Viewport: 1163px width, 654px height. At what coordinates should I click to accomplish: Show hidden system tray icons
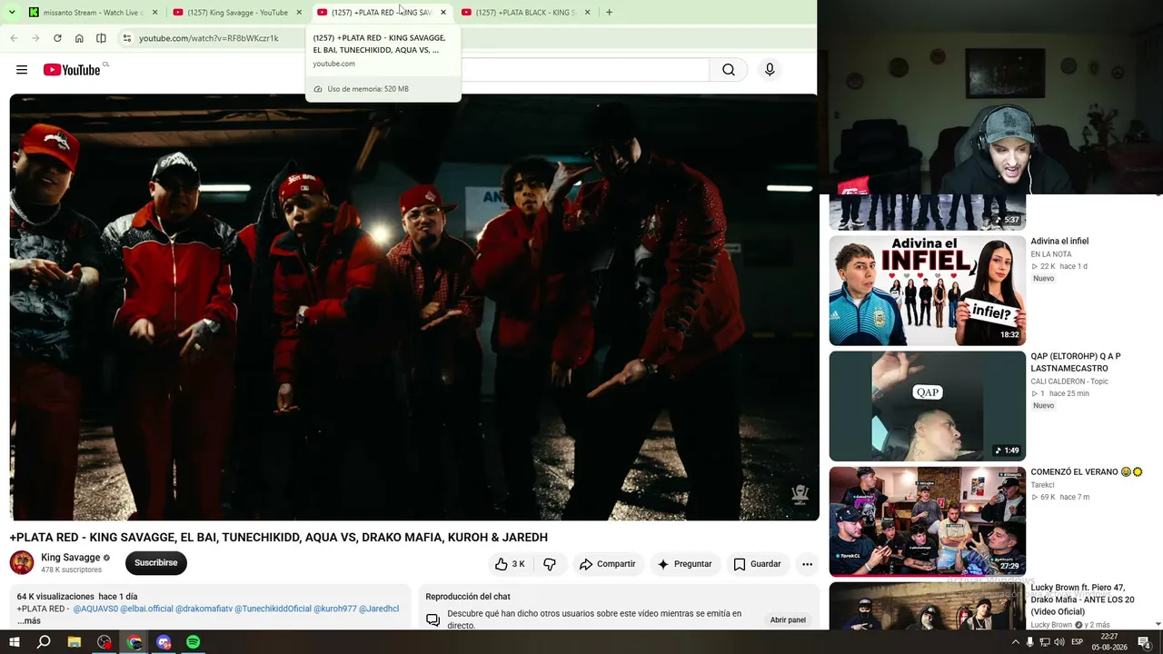point(1016,642)
